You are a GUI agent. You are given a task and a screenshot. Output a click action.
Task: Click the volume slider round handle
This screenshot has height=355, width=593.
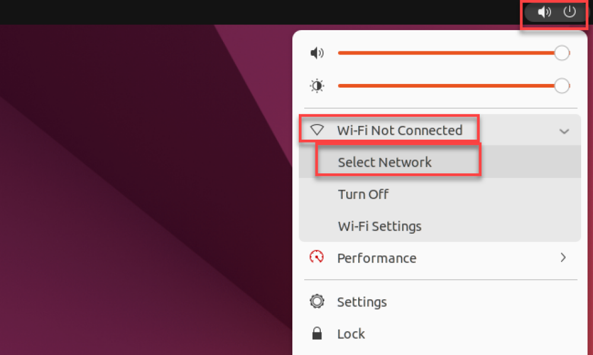click(x=562, y=53)
